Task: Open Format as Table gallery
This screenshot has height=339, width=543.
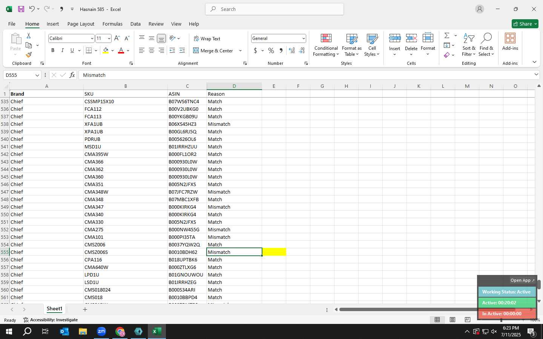Action: (x=351, y=45)
